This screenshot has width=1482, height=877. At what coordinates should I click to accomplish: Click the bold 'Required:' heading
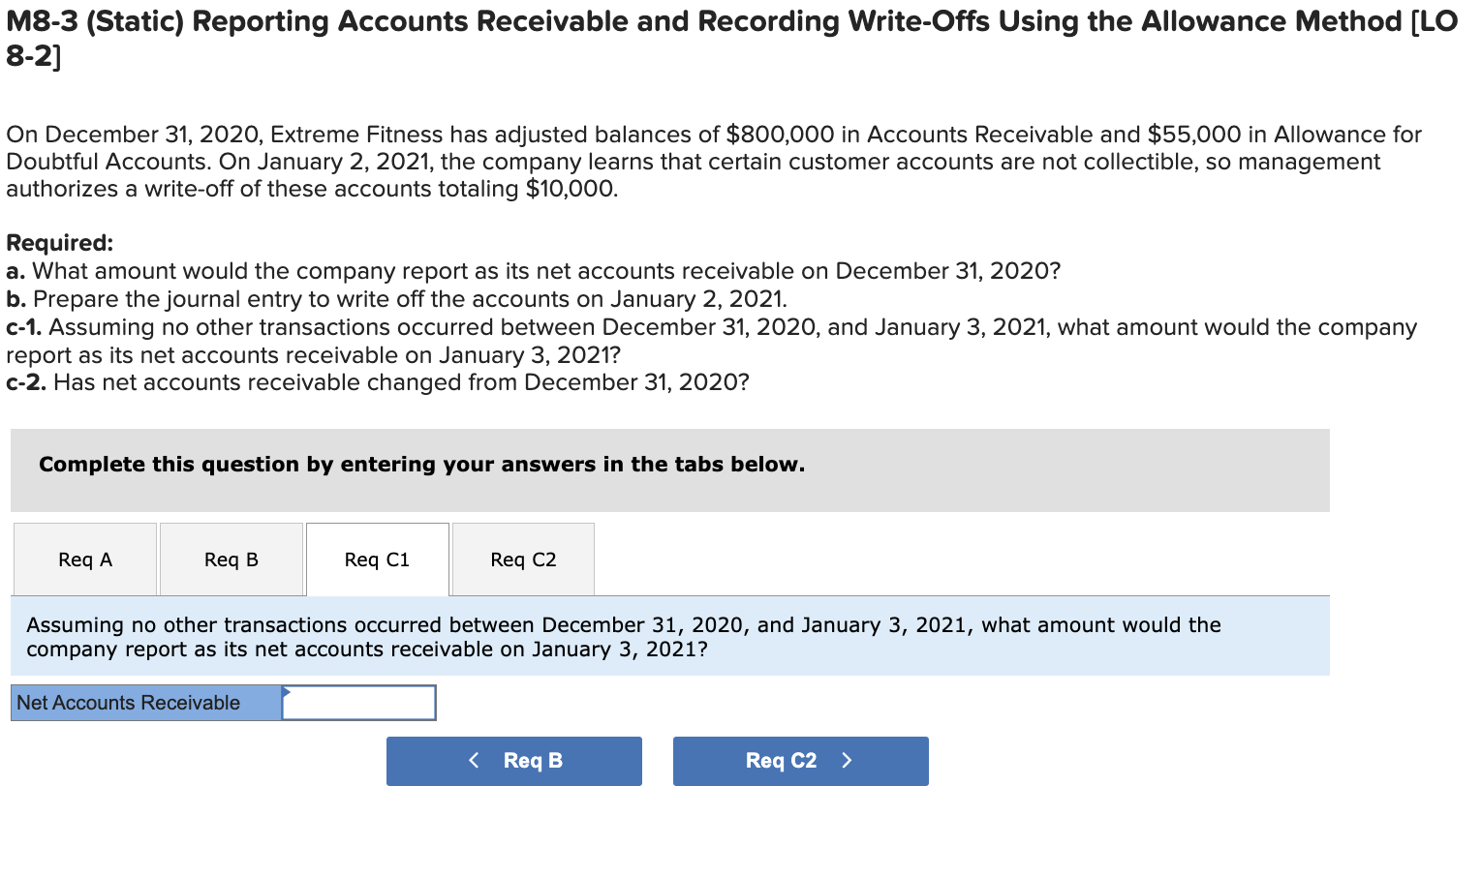(x=60, y=243)
